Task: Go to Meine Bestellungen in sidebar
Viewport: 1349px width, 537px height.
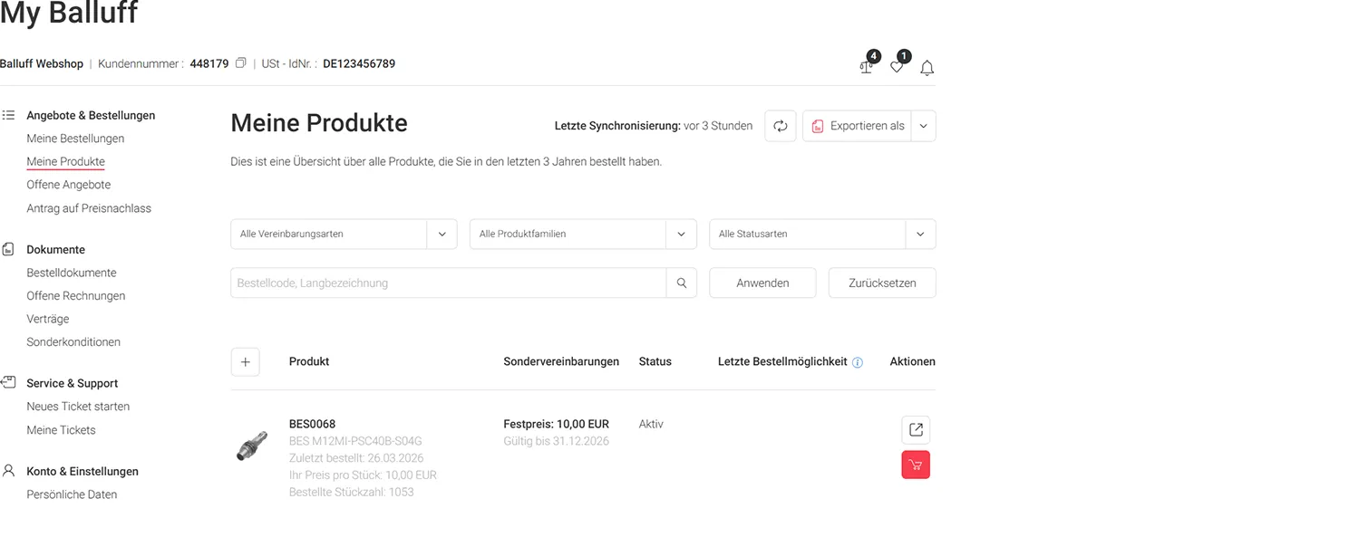Action: point(75,139)
